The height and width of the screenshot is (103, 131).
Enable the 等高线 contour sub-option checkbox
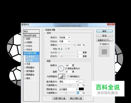[27, 57]
